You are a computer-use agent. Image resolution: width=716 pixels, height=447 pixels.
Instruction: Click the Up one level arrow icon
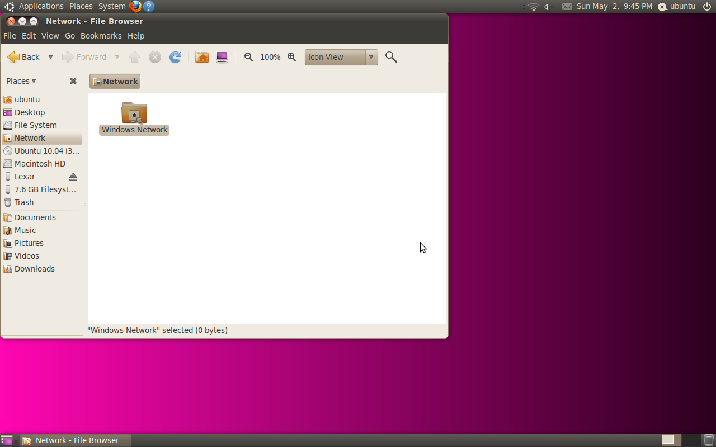click(135, 57)
